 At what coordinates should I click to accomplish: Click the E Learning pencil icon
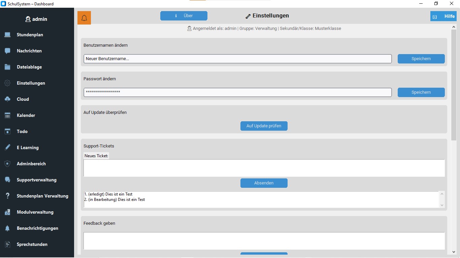7,147
